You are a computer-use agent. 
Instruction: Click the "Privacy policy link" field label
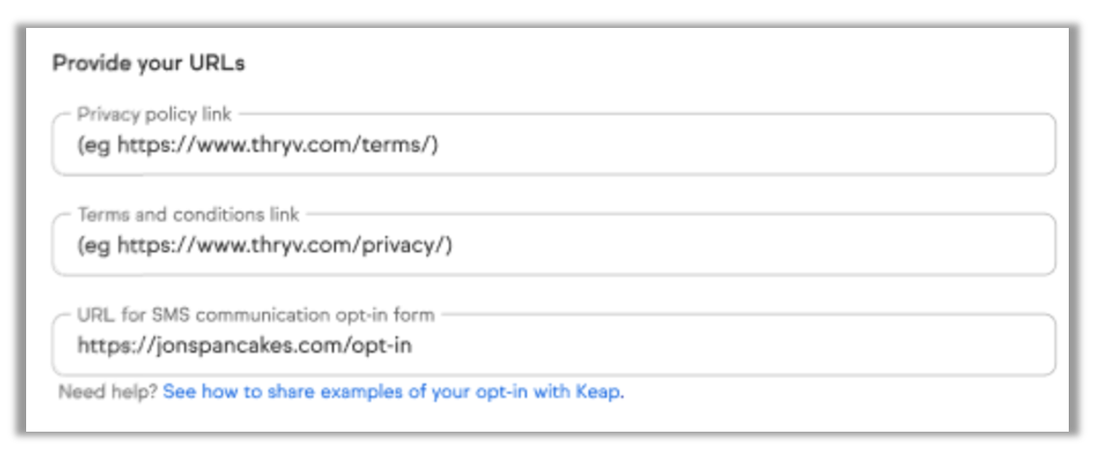tap(154, 114)
